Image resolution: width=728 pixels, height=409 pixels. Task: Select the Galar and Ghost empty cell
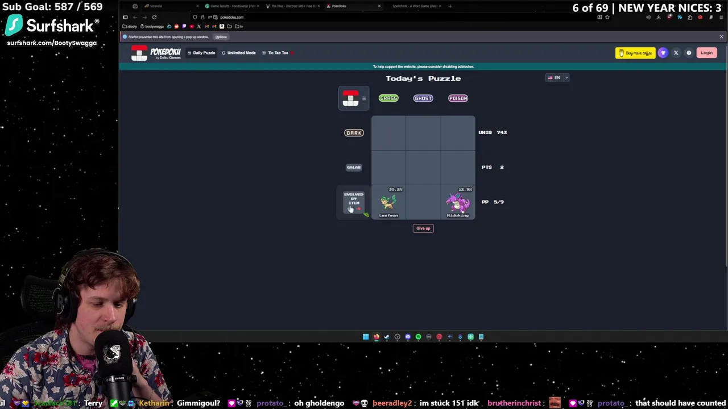[x=423, y=168]
